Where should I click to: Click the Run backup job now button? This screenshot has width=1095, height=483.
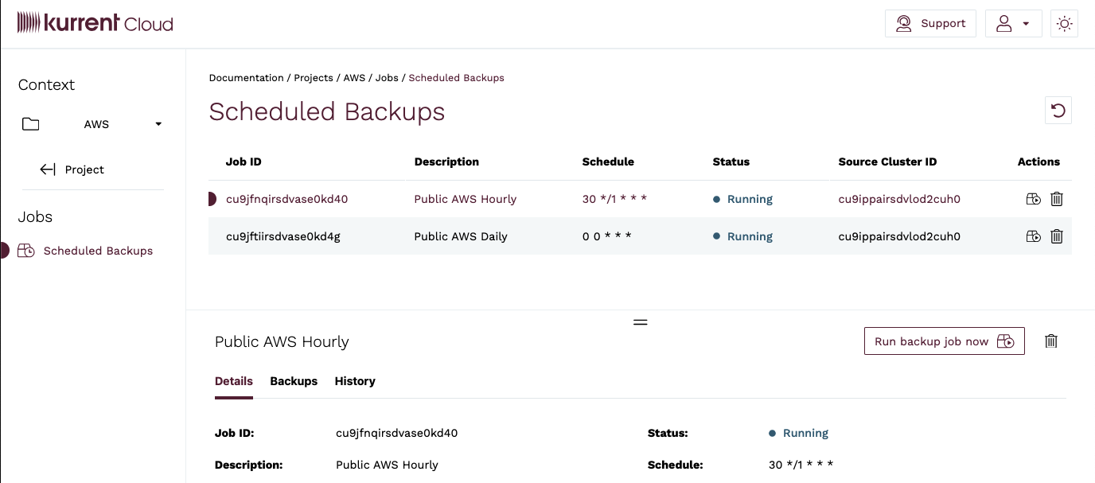tap(944, 341)
